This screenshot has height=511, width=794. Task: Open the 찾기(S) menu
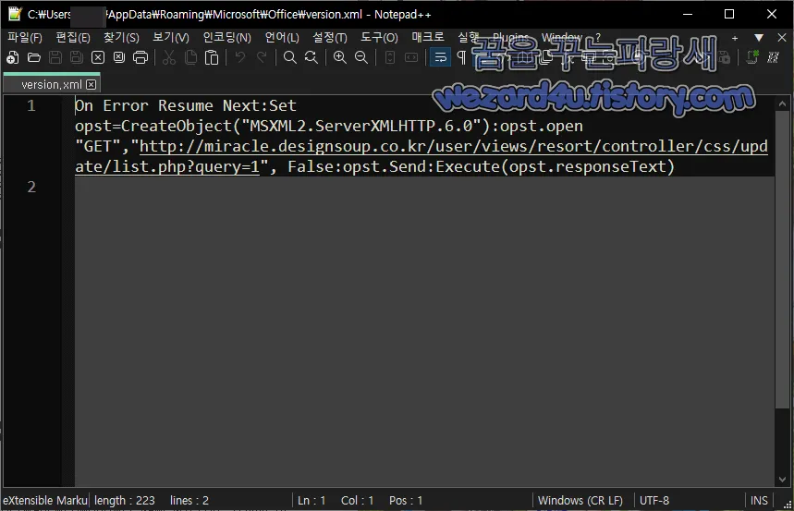coord(121,38)
